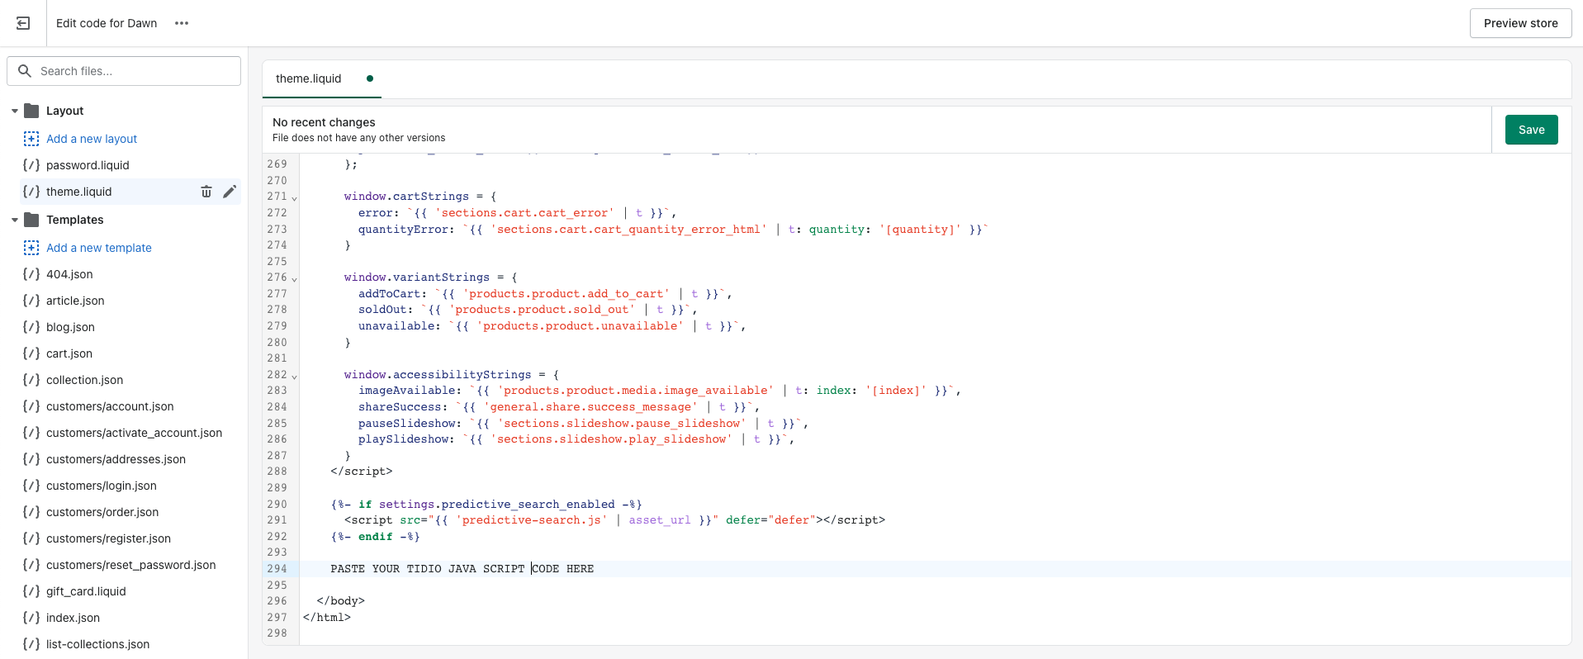Collapse the Templates folder arrow

coord(15,220)
